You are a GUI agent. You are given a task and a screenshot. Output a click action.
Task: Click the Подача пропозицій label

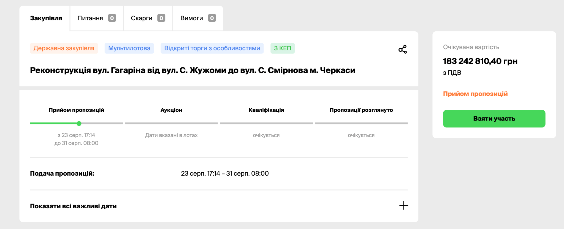pyautogui.click(x=62, y=173)
